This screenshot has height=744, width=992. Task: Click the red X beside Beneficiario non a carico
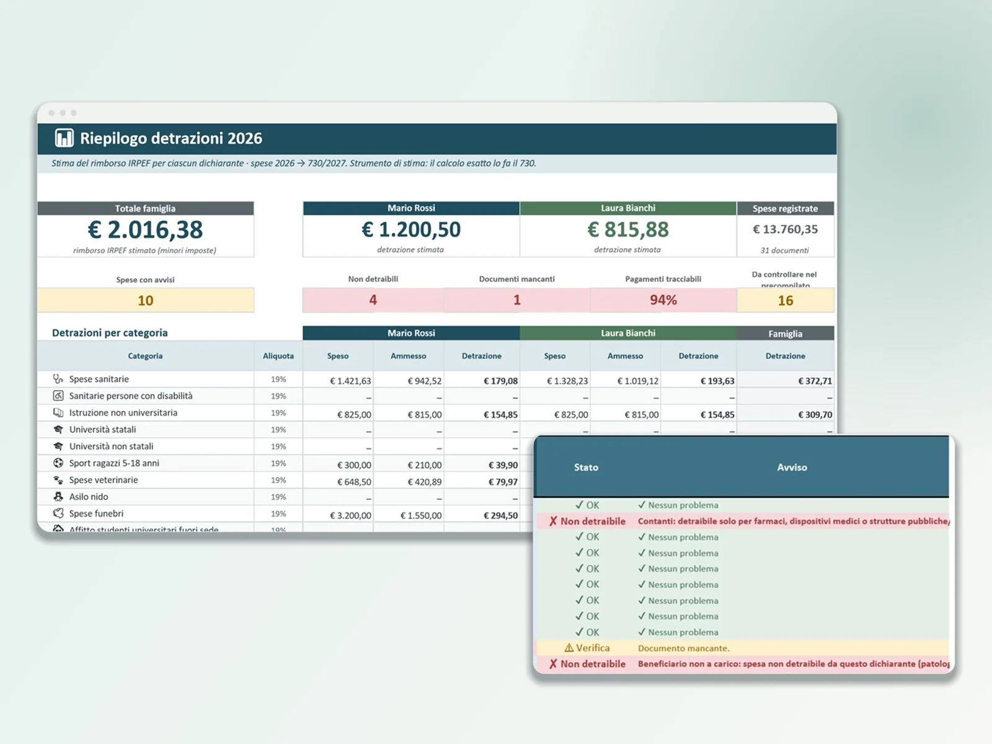(553, 664)
